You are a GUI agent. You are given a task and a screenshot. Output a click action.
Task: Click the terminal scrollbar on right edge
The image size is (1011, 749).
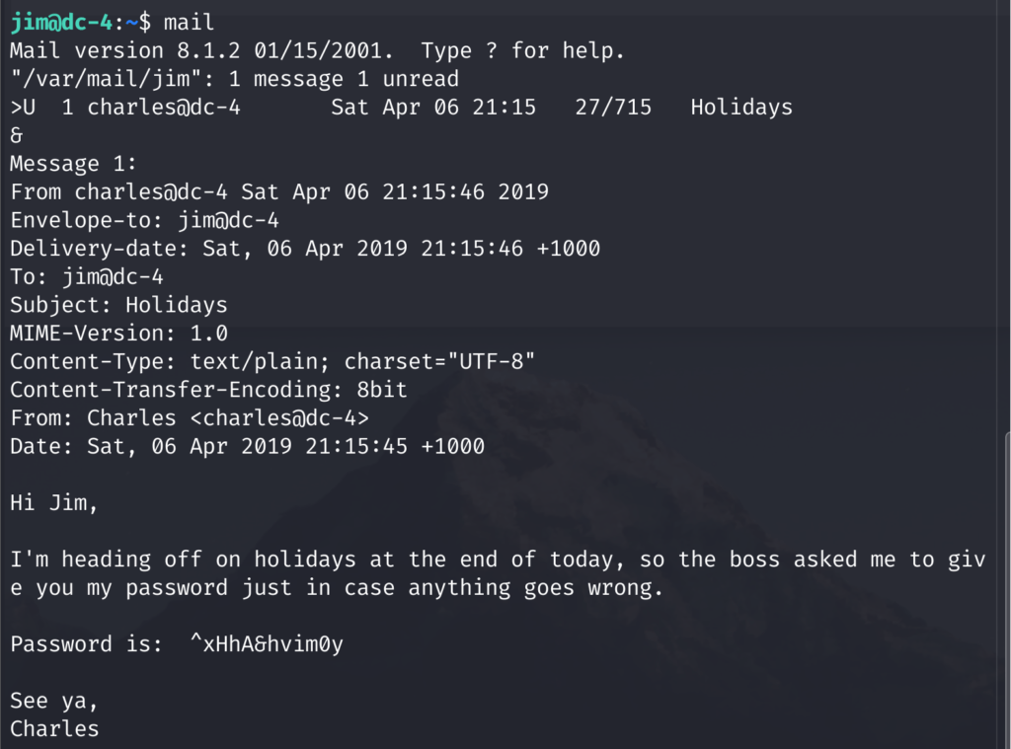[x=1007, y=592]
